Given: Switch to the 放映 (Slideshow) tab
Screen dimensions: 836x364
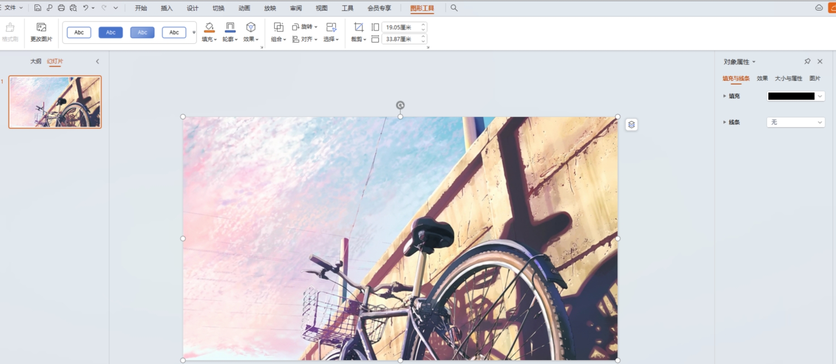Looking at the screenshot, I should (x=270, y=8).
